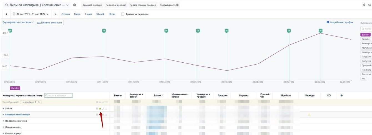Click the "Добавить активность" button
The width and height of the screenshot is (372, 135).
coord(50,22)
